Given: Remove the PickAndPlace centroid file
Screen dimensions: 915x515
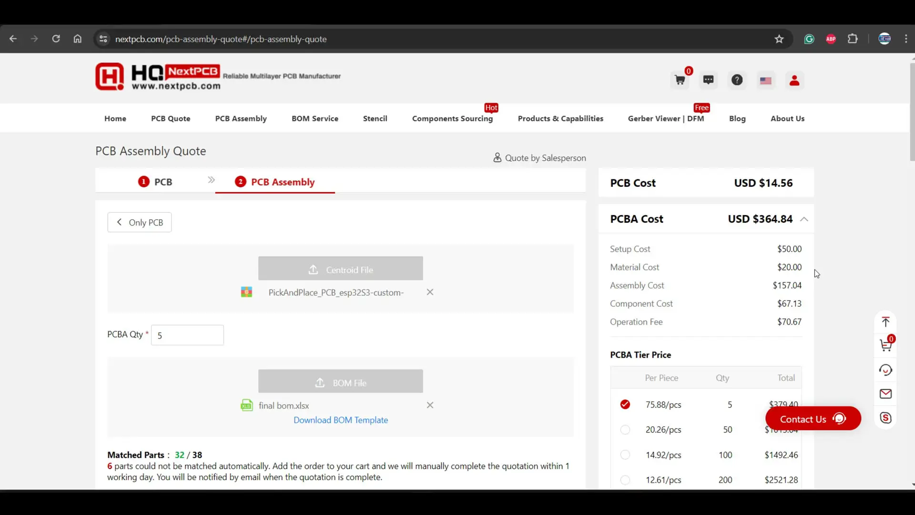Looking at the screenshot, I should pos(430,292).
